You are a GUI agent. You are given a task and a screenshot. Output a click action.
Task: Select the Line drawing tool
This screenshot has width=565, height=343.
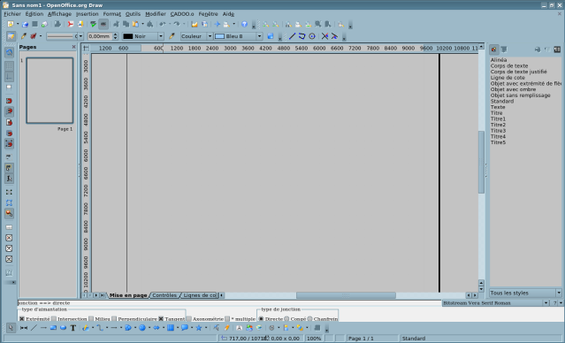[x=34, y=328]
